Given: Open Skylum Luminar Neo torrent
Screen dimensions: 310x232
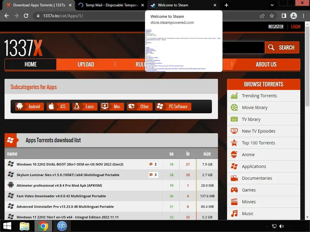Looking at the screenshot, I should coord(68,175).
